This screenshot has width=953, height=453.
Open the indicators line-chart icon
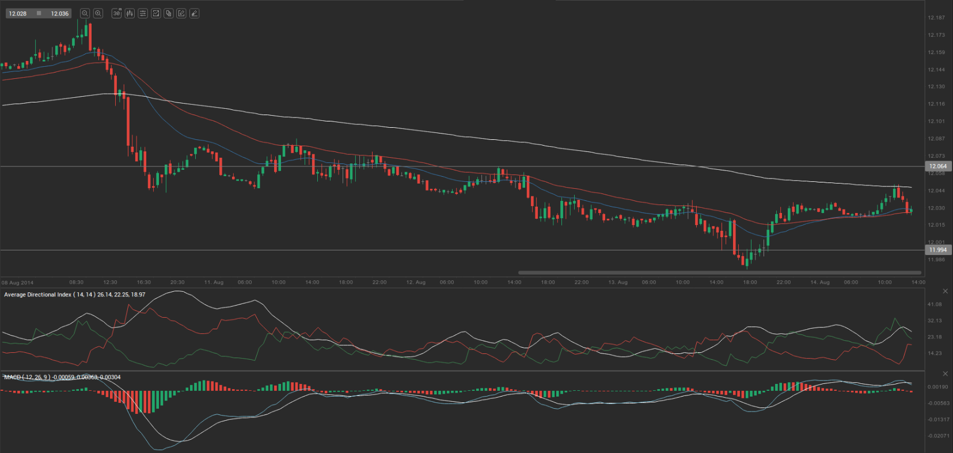pyautogui.click(x=155, y=13)
